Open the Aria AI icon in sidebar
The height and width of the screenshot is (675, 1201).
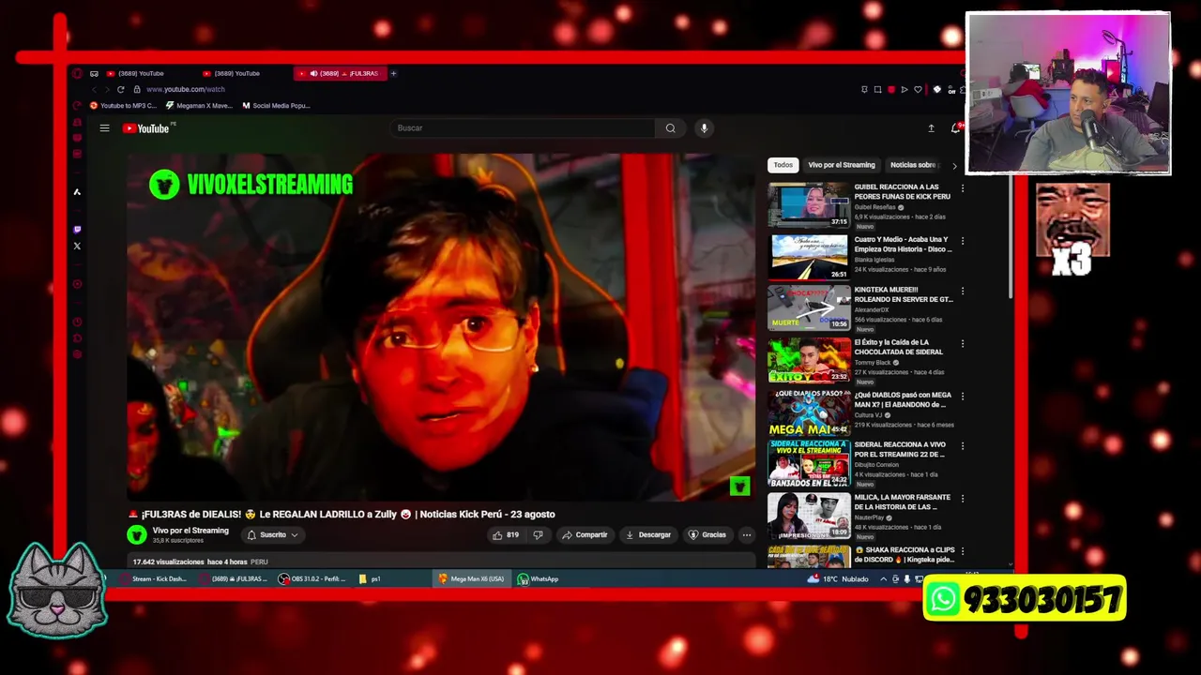[x=77, y=192]
